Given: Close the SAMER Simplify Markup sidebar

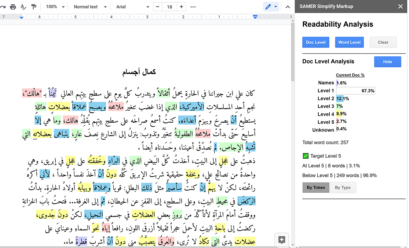Looking at the screenshot, I should click(x=400, y=6).
